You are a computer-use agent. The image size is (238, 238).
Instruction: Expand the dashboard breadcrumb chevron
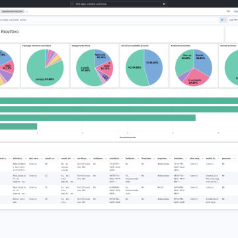pyautogui.click(x=27, y=11)
